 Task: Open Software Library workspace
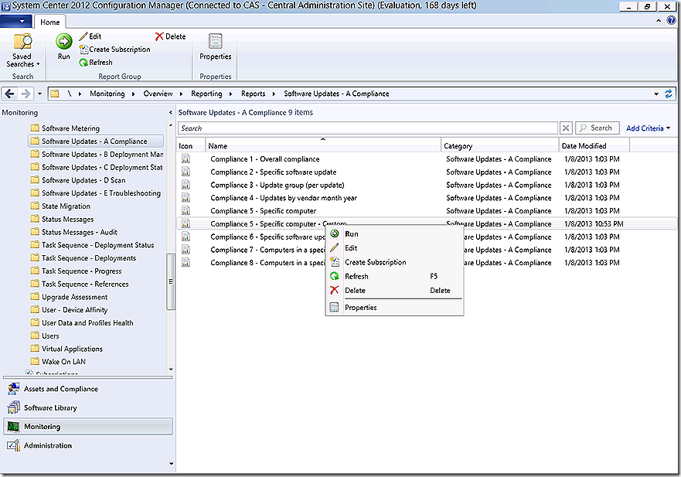[x=87, y=407]
